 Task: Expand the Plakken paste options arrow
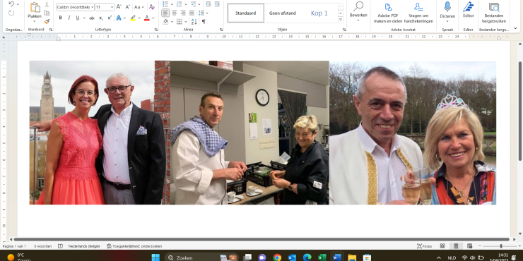click(35, 21)
